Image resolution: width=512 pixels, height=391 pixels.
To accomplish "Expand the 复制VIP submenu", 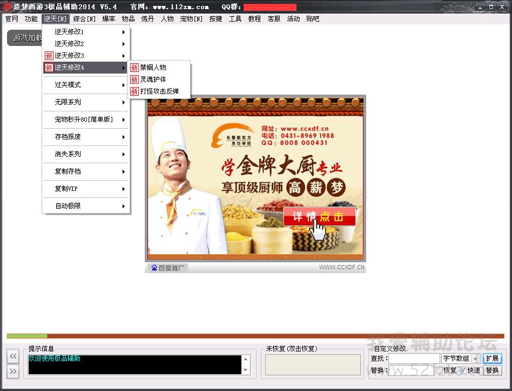I will pyautogui.click(x=86, y=189).
